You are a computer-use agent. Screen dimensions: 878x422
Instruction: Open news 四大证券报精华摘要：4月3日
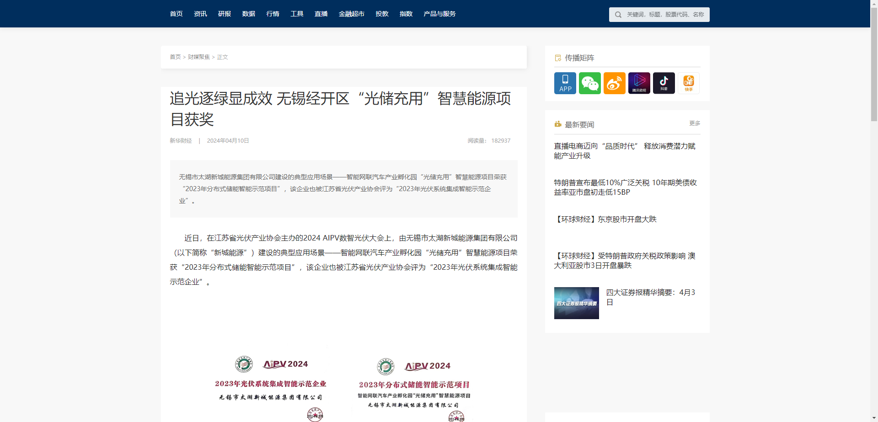(651, 297)
